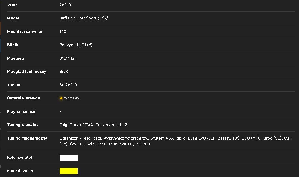Viewport: 299px width, 177px height.
Task: Open the ryboslaw driver profile link
Action: point(72,98)
